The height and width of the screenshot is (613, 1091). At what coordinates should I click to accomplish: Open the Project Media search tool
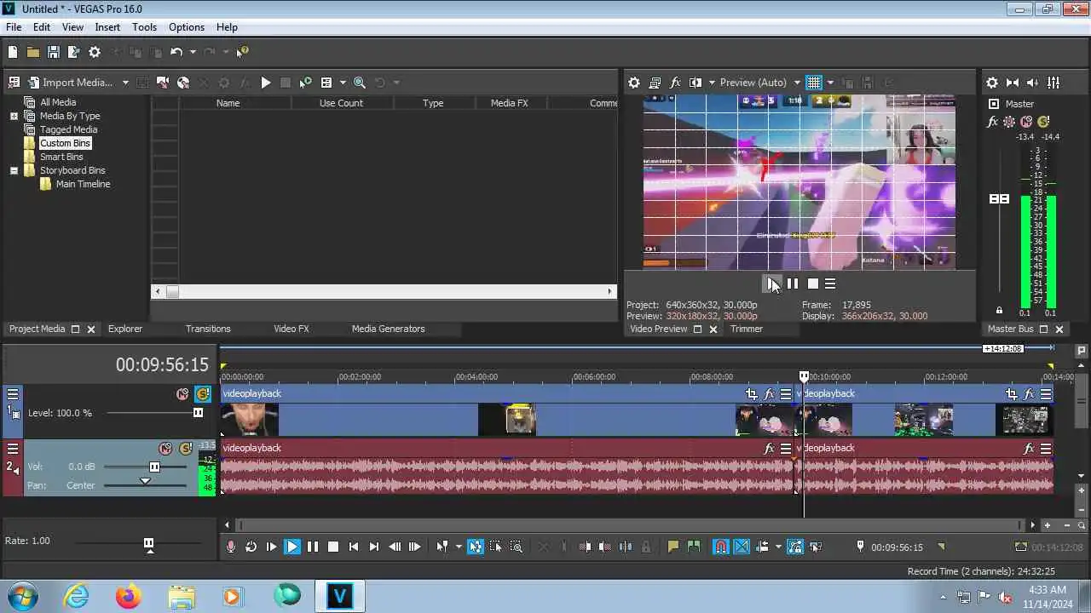pos(360,83)
